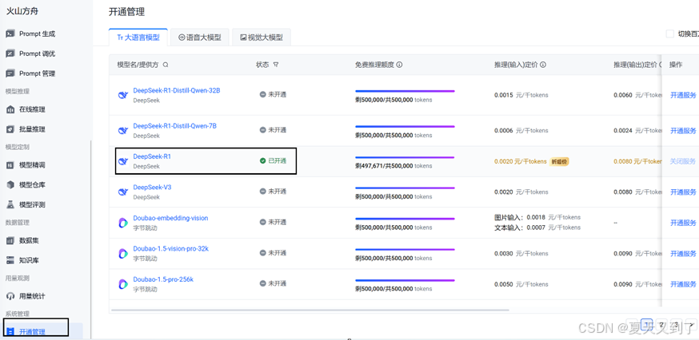The image size is (699, 340).
Task: Click the 0.0015 元/千tokens input price
Action: click(x=521, y=95)
